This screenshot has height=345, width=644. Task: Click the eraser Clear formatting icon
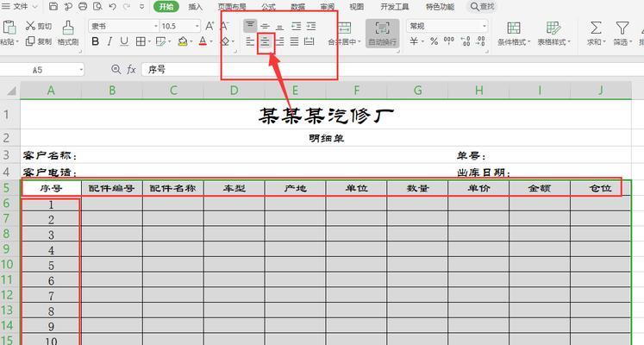tap(225, 41)
